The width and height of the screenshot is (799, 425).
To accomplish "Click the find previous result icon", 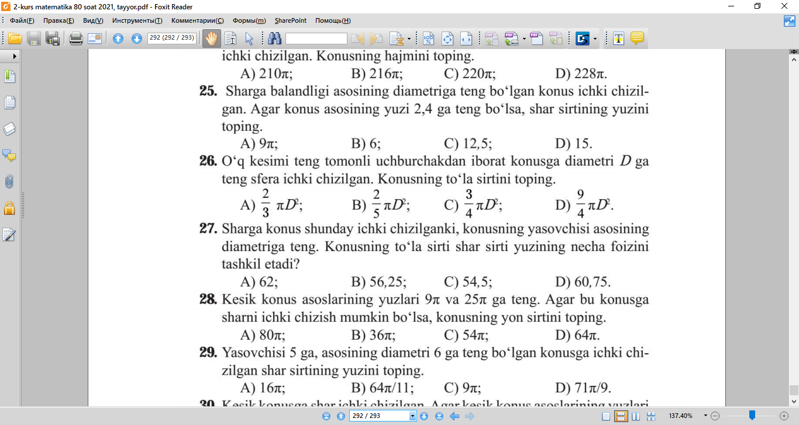I will pyautogui.click(x=358, y=39).
